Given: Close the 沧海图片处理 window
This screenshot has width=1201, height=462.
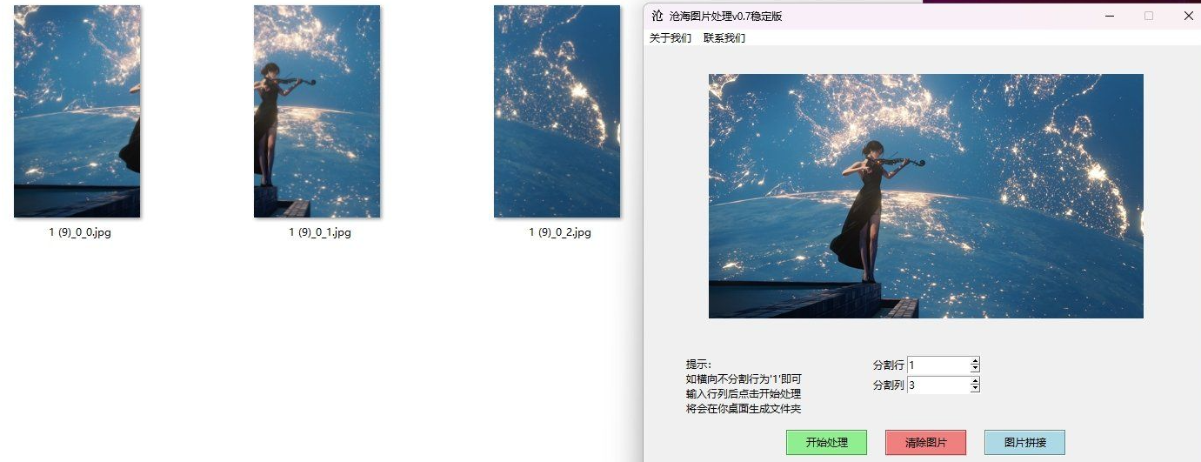Looking at the screenshot, I should [1189, 16].
